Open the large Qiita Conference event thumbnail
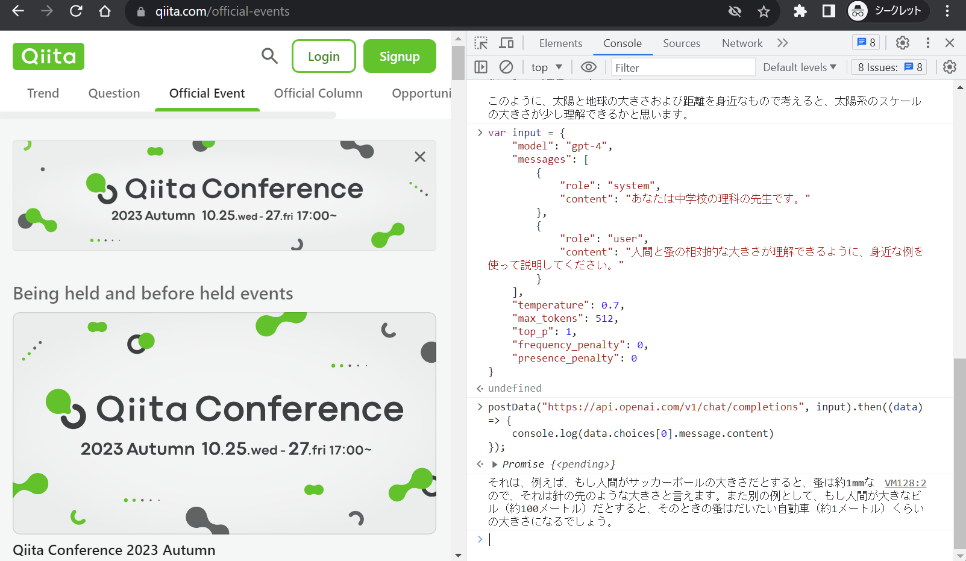Screen dimensions: 966x561 tap(224, 423)
